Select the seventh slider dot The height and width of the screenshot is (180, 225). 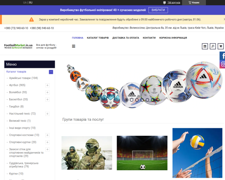pos(158,100)
